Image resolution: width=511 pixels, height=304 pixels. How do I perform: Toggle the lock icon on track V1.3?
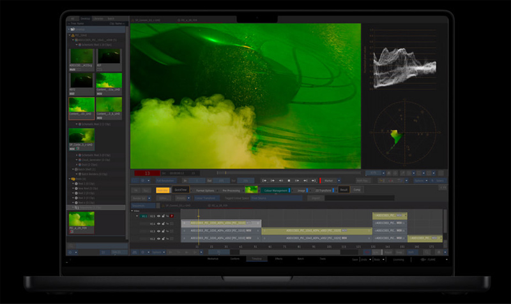point(162,231)
